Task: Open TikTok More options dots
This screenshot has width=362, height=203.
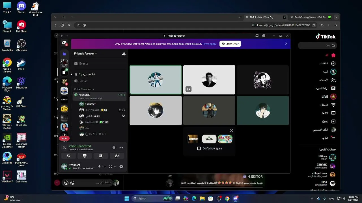Action: tap(333, 138)
